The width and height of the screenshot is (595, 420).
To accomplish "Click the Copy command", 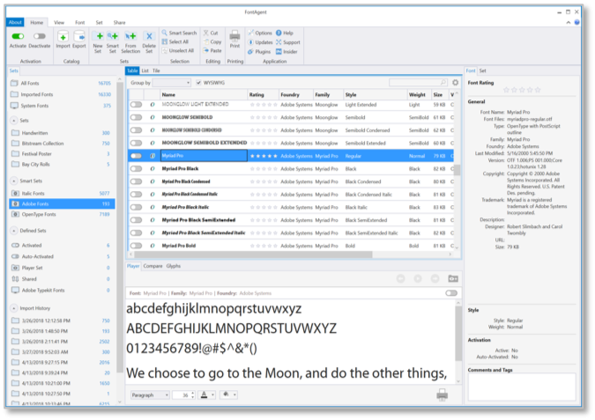I will 212,41.
